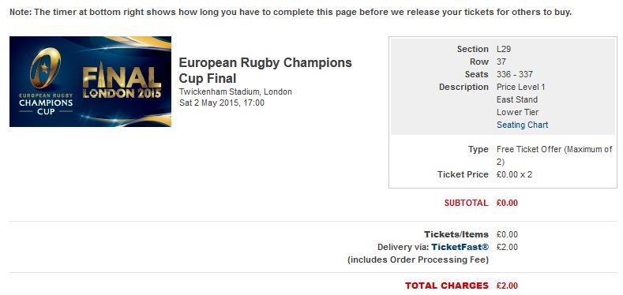Viewport: 623px width, 295px height.
Task: Select the European Rugby Champions Cup Final title
Action: click(265, 70)
